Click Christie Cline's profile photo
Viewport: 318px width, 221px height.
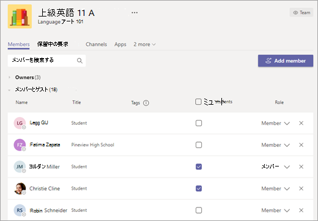coord(20,189)
